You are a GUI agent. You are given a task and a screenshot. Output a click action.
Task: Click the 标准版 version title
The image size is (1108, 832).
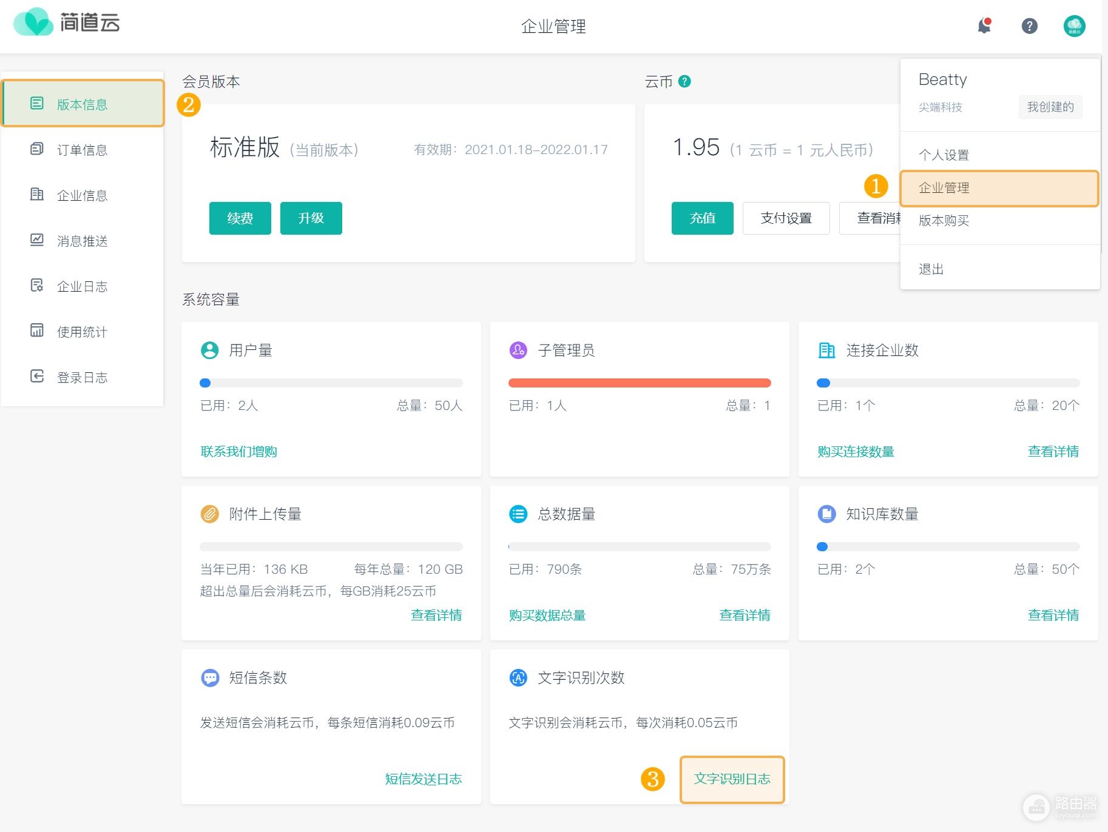click(x=245, y=147)
